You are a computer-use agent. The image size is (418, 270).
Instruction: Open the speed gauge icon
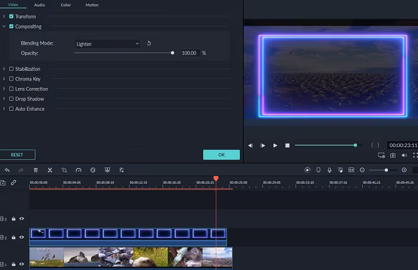[x=78, y=170]
